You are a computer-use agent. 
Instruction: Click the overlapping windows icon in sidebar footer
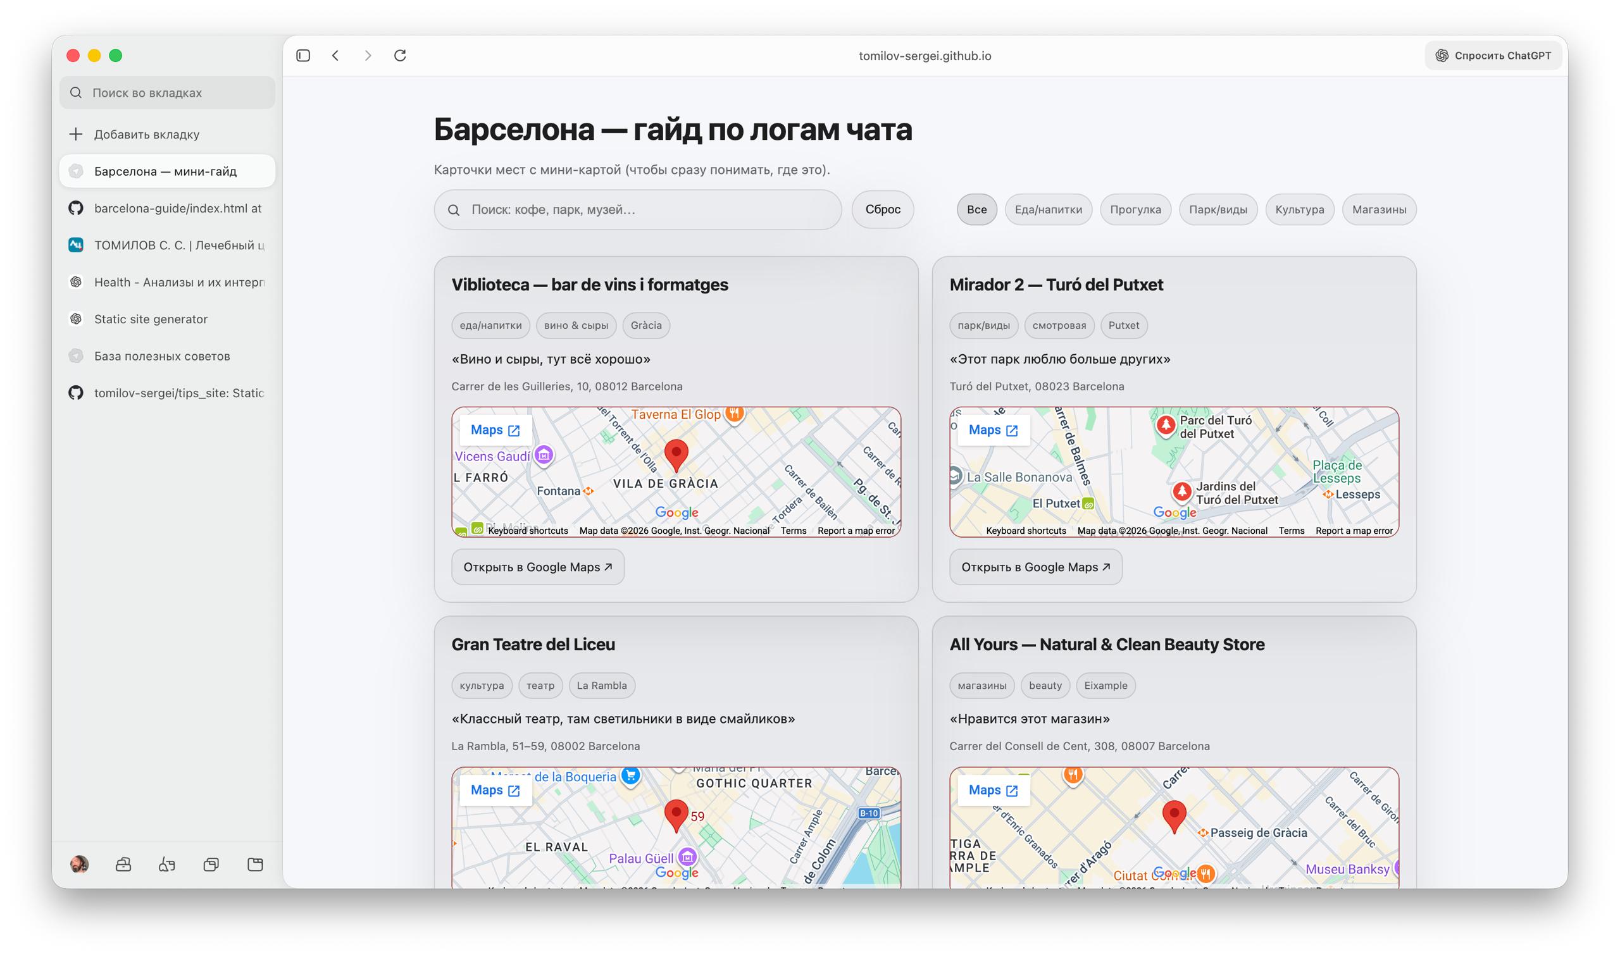click(x=211, y=864)
